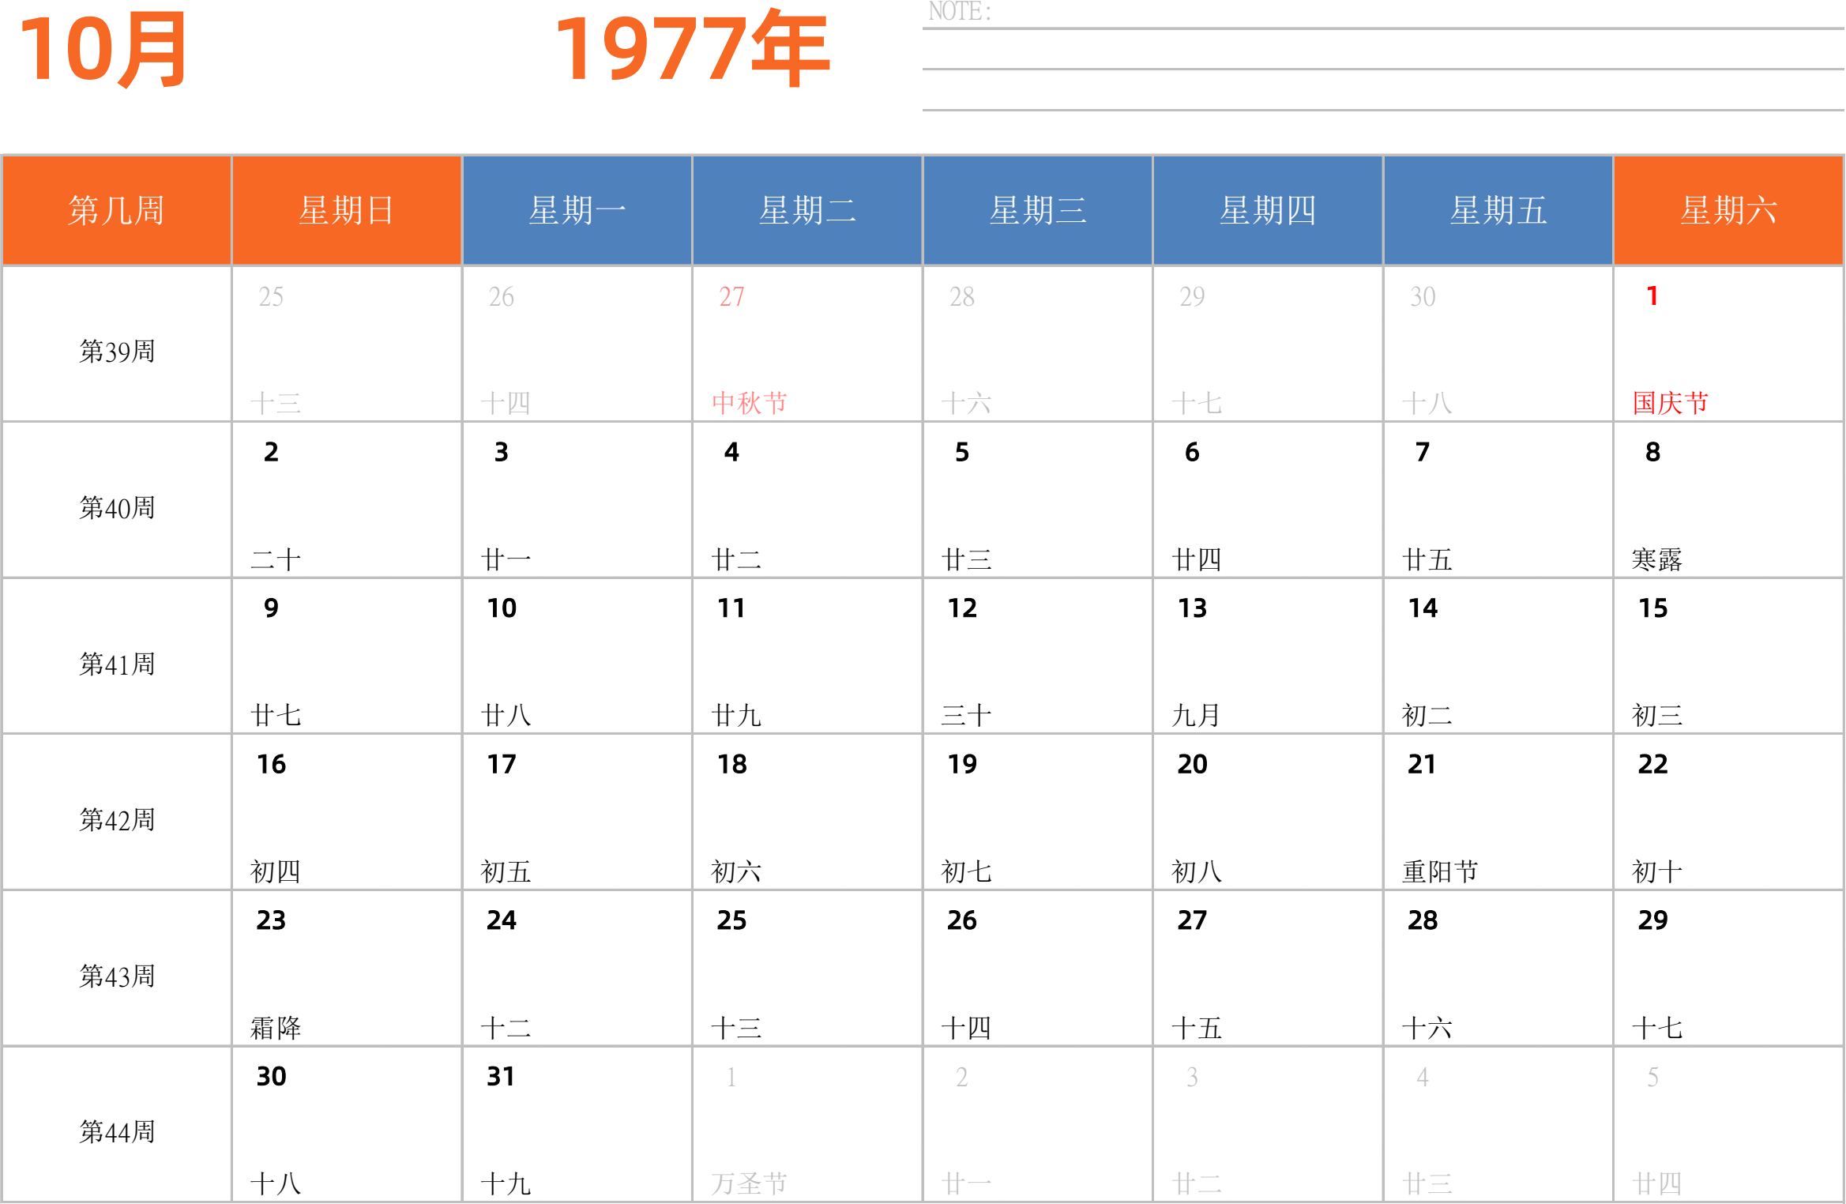Select date 13 on Thursday
The width and height of the screenshot is (1846, 1204).
coord(1193,608)
